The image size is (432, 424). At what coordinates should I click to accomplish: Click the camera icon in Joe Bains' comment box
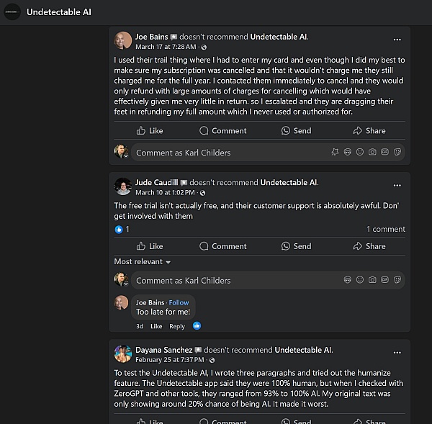[x=372, y=152]
